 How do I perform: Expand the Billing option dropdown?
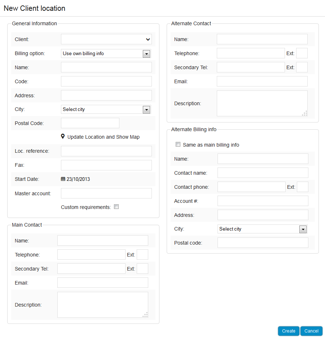[x=106, y=53]
